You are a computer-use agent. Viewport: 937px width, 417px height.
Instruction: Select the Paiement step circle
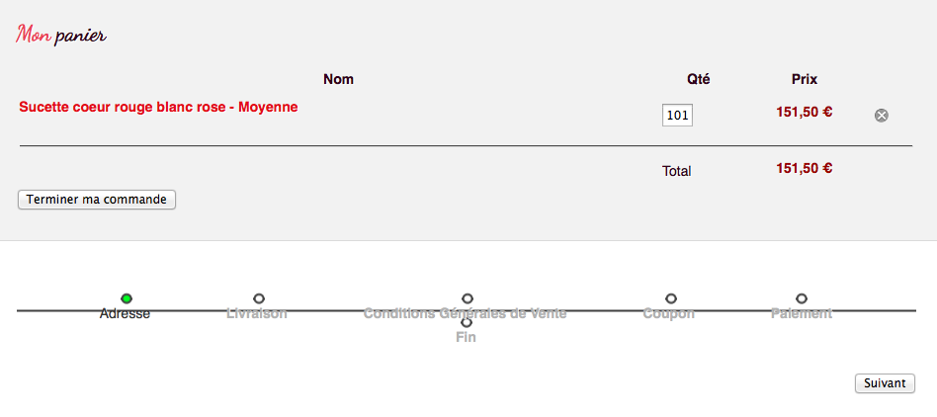pos(802,298)
